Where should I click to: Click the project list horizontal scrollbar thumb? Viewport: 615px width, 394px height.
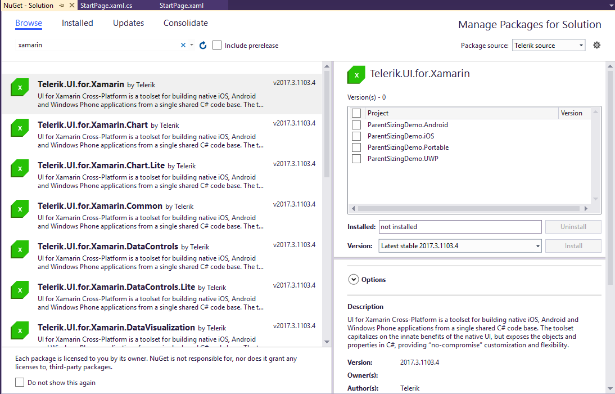point(469,209)
